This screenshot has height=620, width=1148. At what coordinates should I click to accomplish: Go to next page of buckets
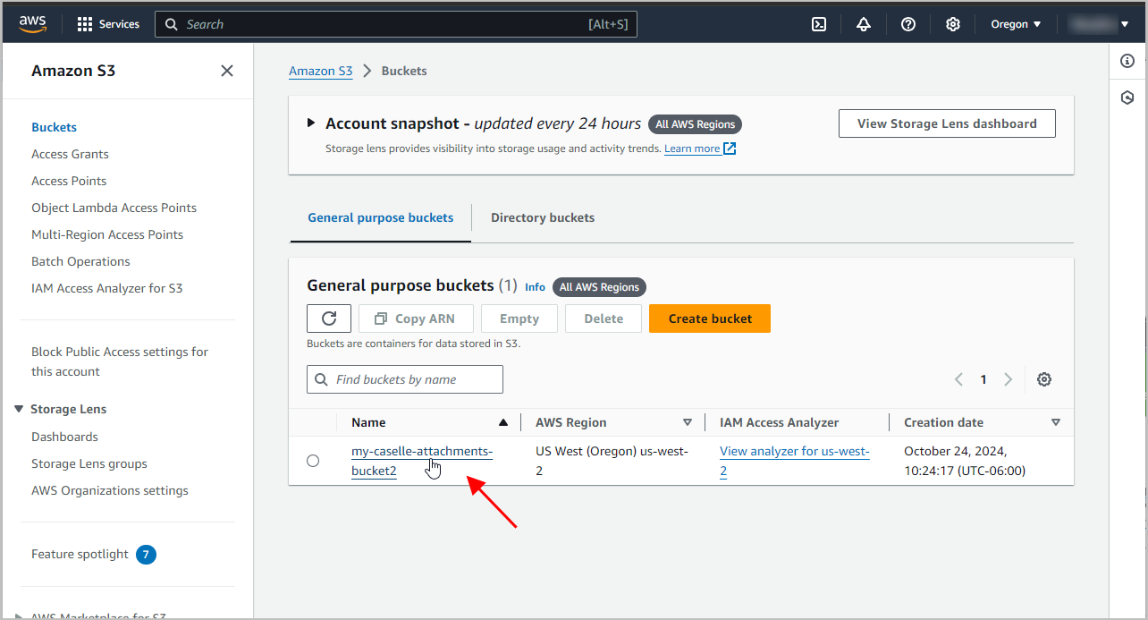1009,379
